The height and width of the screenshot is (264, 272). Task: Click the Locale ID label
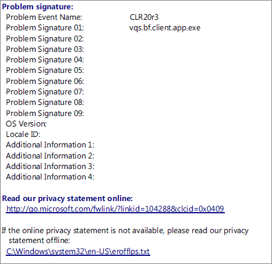pyautogui.click(x=23, y=135)
